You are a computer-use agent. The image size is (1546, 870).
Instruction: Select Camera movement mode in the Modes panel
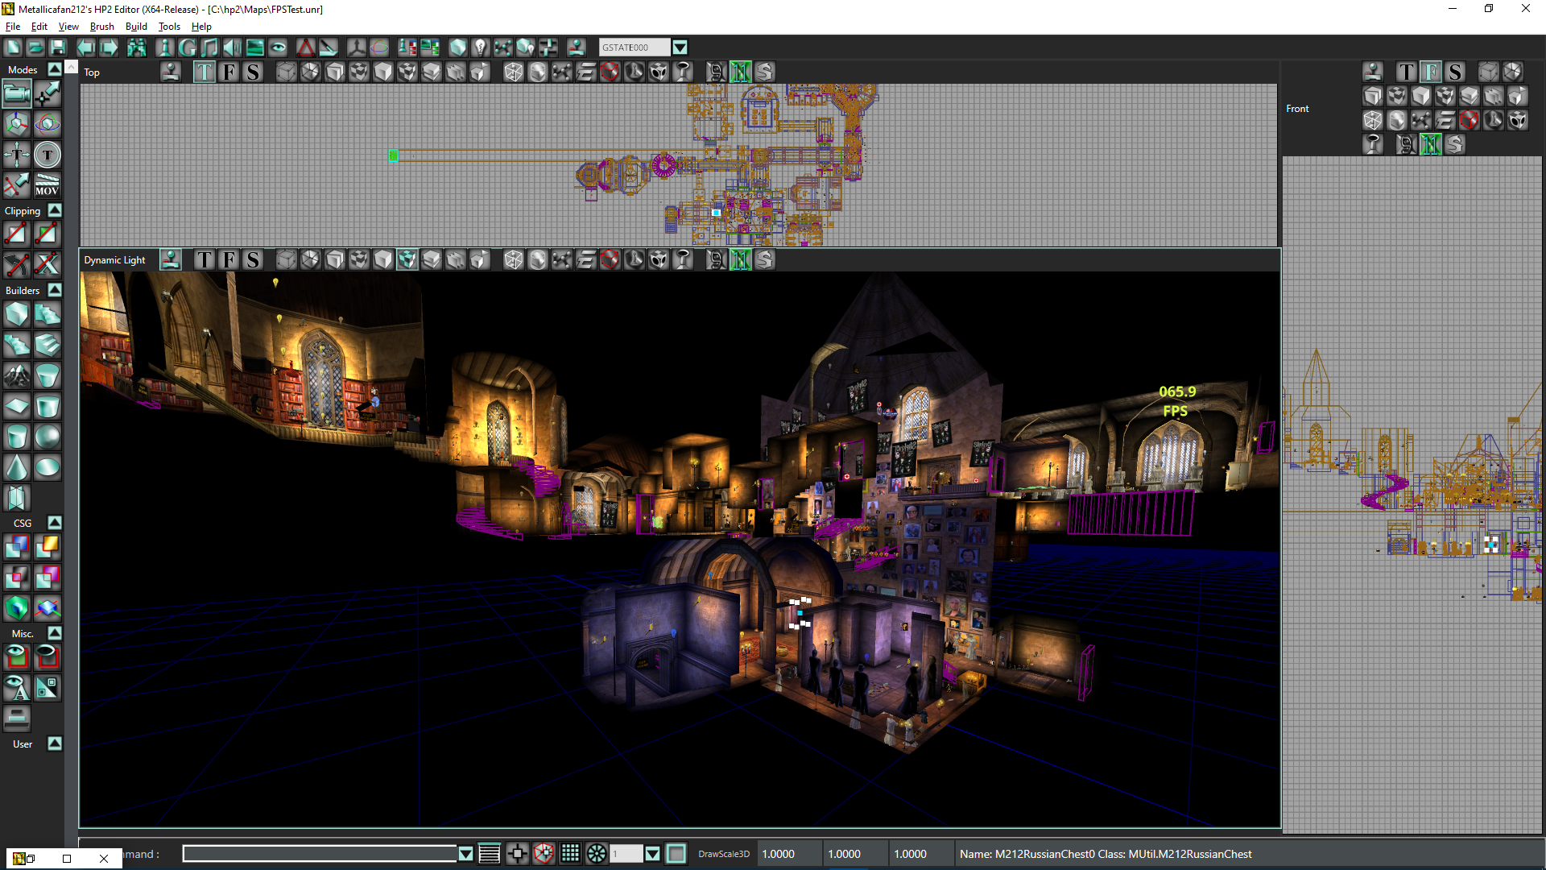click(16, 93)
